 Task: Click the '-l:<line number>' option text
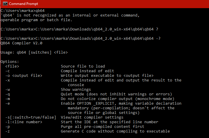24,122
